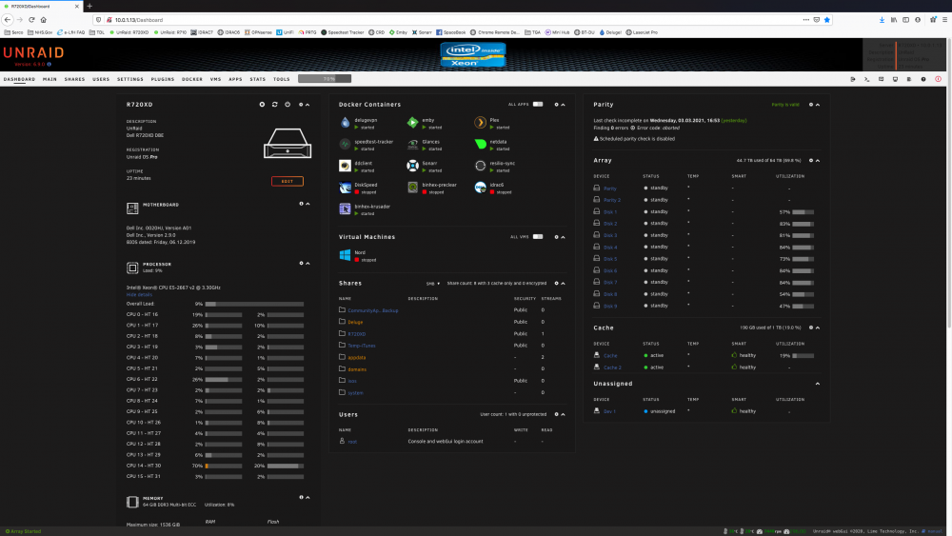Click the Sonarr container icon
952x536 pixels.
[412, 166]
